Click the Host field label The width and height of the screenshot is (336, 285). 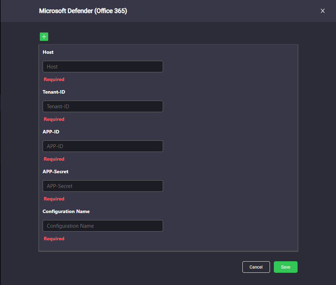click(48, 52)
